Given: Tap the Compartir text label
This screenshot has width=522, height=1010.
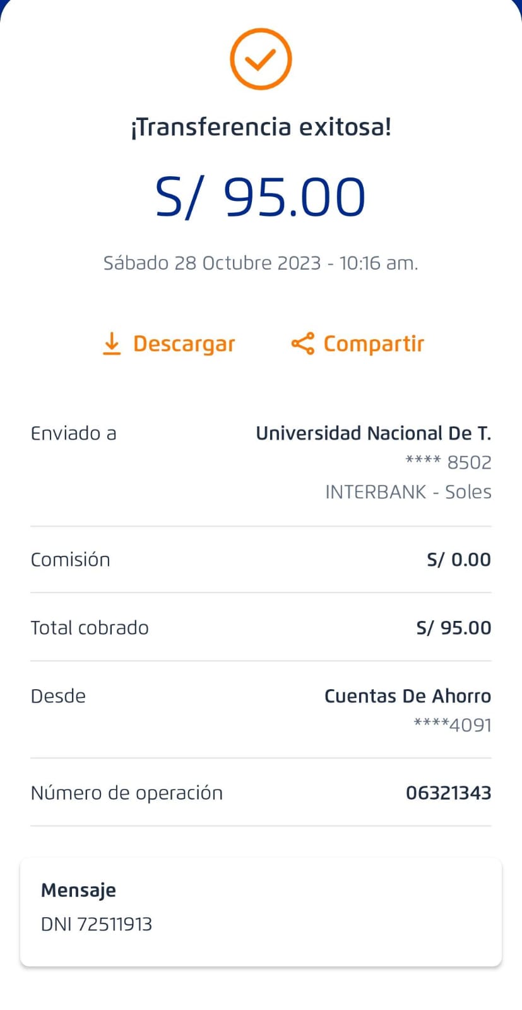Looking at the screenshot, I should [374, 344].
